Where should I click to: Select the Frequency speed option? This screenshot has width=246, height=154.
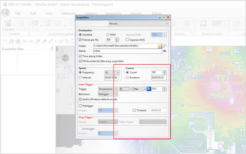coord(80,73)
